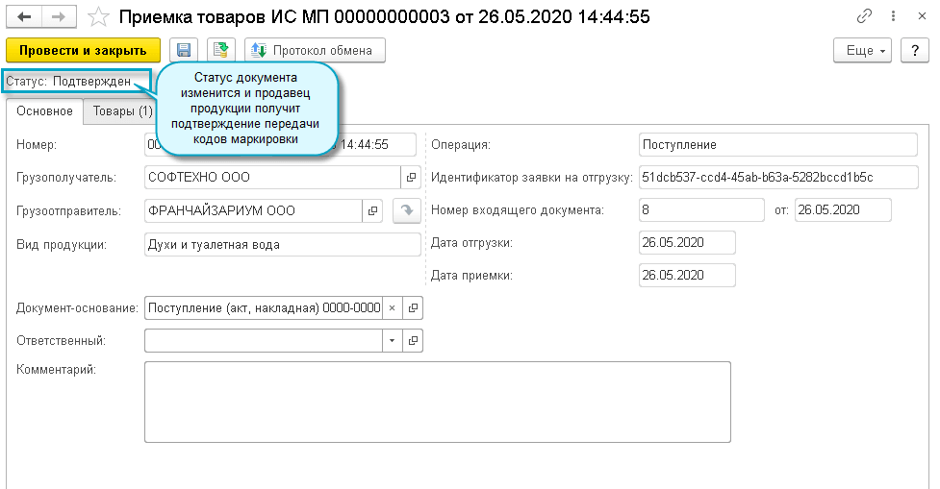Open Грузоотправитель ФРАНЧАЙЗАРИУМ record icon
The width and height of the screenshot is (940, 489).
point(372,210)
